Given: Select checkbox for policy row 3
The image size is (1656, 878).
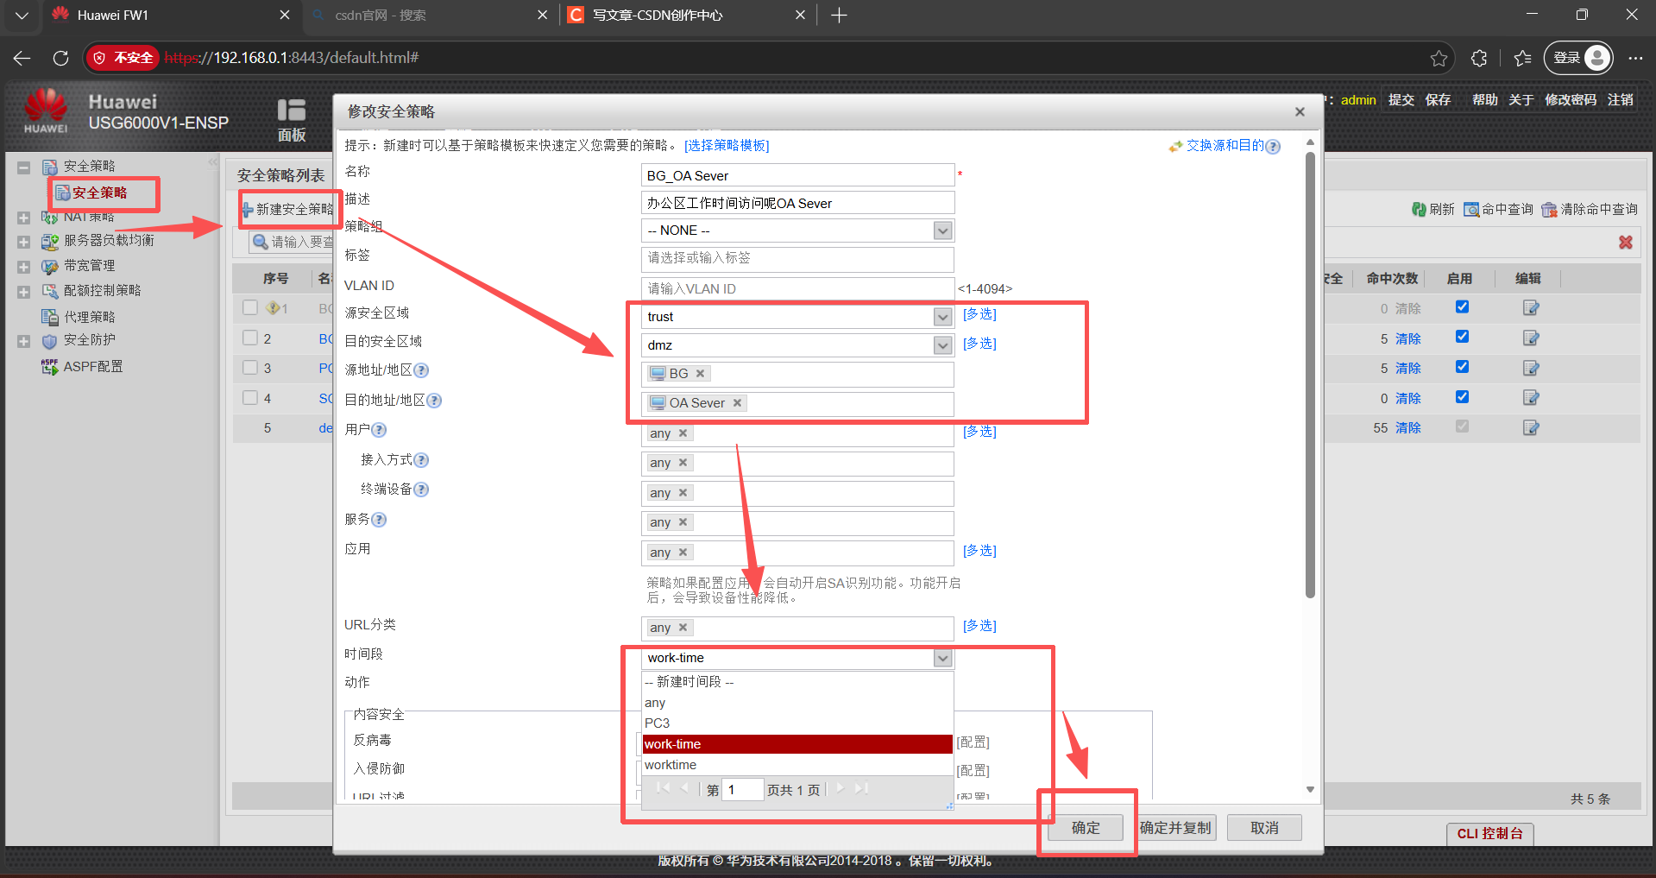Looking at the screenshot, I should coord(250,367).
